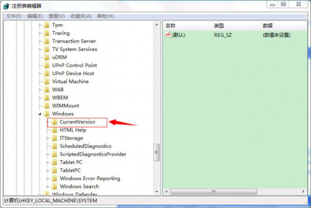Click tree pane scroll up arrow
Image resolution: width=311 pixels, height=208 pixels.
tap(157, 25)
